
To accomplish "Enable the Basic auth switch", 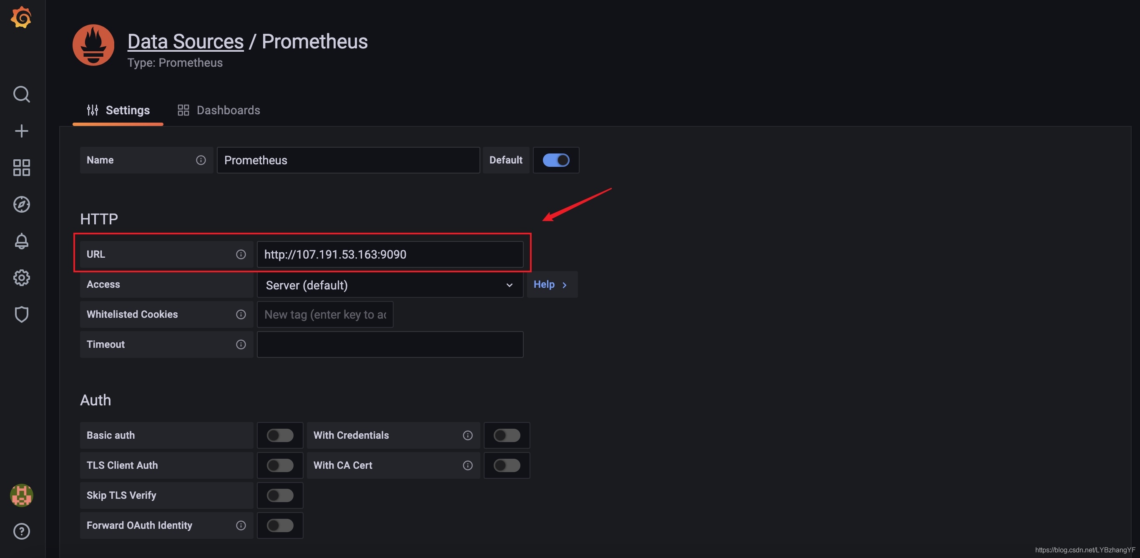I will [x=280, y=435].
